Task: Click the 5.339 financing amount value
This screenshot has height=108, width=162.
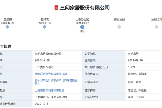Action: click(131, 67)
